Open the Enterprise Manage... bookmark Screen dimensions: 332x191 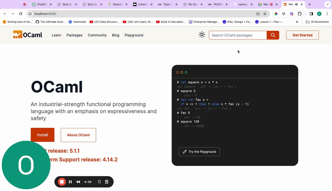tap(204, 22)
